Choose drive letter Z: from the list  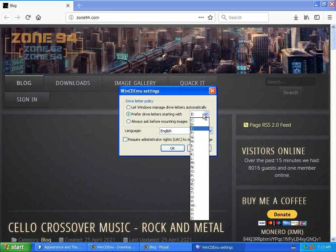coord(199,218)
